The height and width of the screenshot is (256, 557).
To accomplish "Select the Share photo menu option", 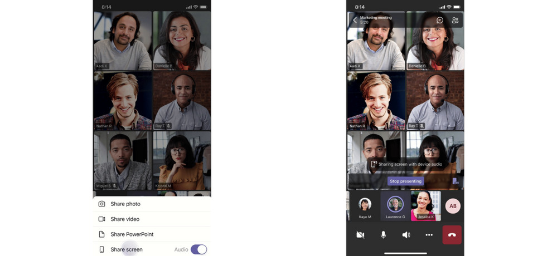I will pyautogui.click(x=125, y=204).
